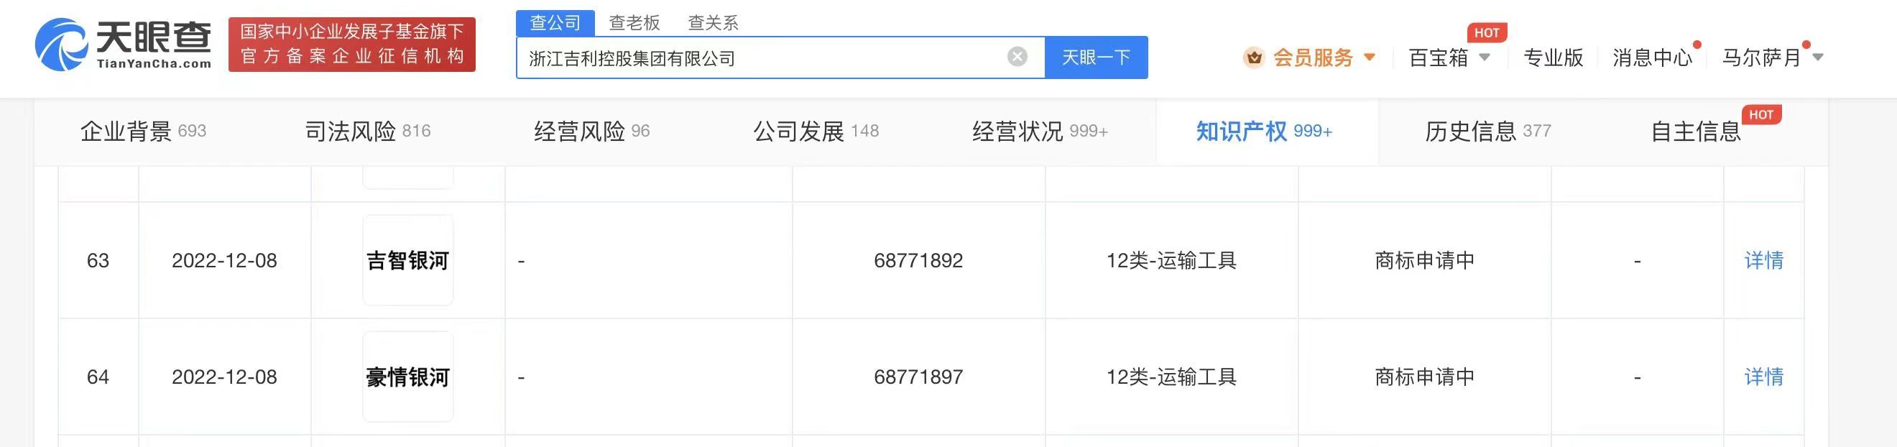Click the HOT badge above 百宝箱
This screenshot has height=447, width=1897.
click(x=1486, y=32)
